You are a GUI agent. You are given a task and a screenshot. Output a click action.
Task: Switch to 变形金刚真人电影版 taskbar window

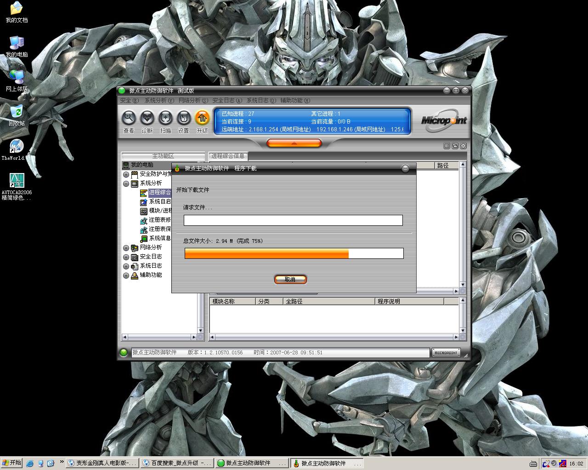coord(102,463)
